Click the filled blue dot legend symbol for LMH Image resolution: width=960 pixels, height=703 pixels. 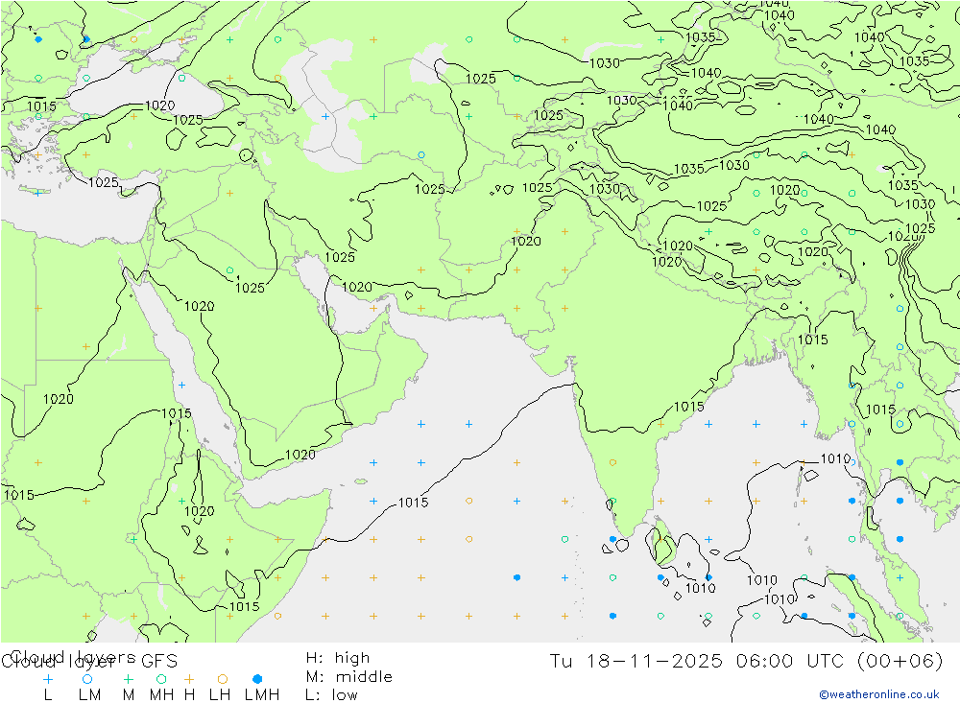257,678
